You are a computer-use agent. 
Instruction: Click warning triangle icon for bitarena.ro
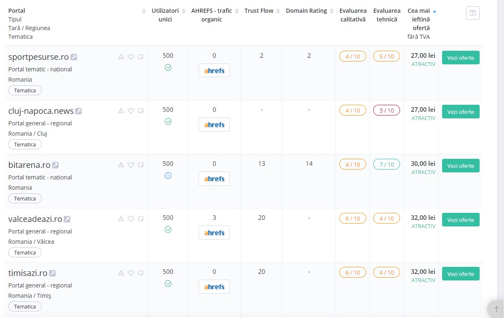pos(121,165)
